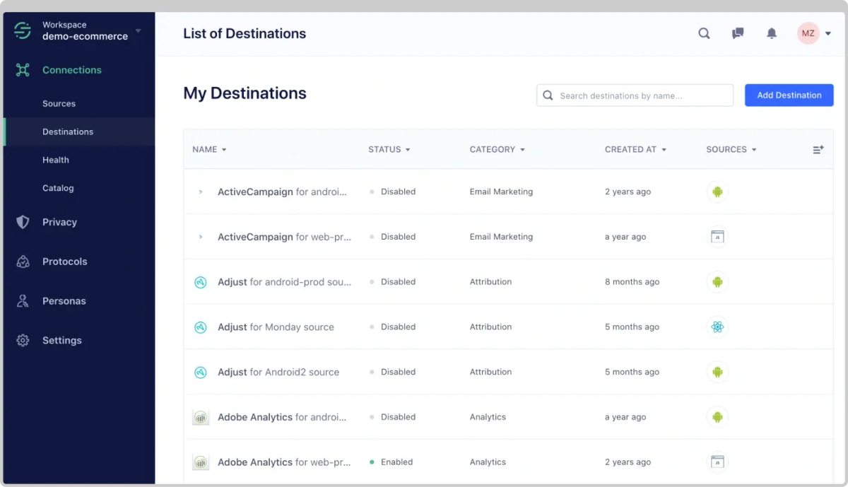Image resolution: width=848 pixels, height=487 pixels.
Task: Sort by NAME column header
Action: 209,149
